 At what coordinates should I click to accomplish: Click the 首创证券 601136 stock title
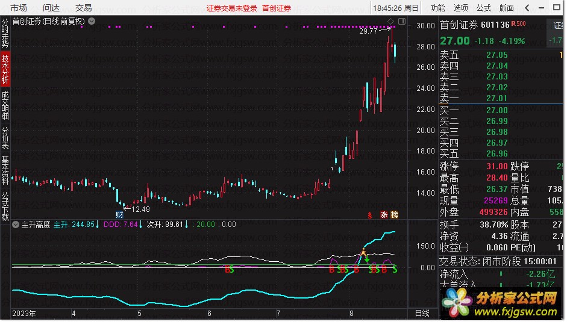[474, 25]
